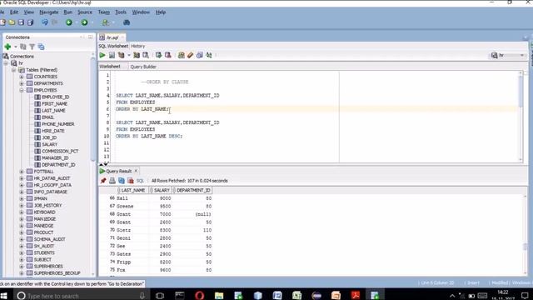Click the SALARY column header
Image resolution: width=533 pixels, height=300 pixels.
162,190
